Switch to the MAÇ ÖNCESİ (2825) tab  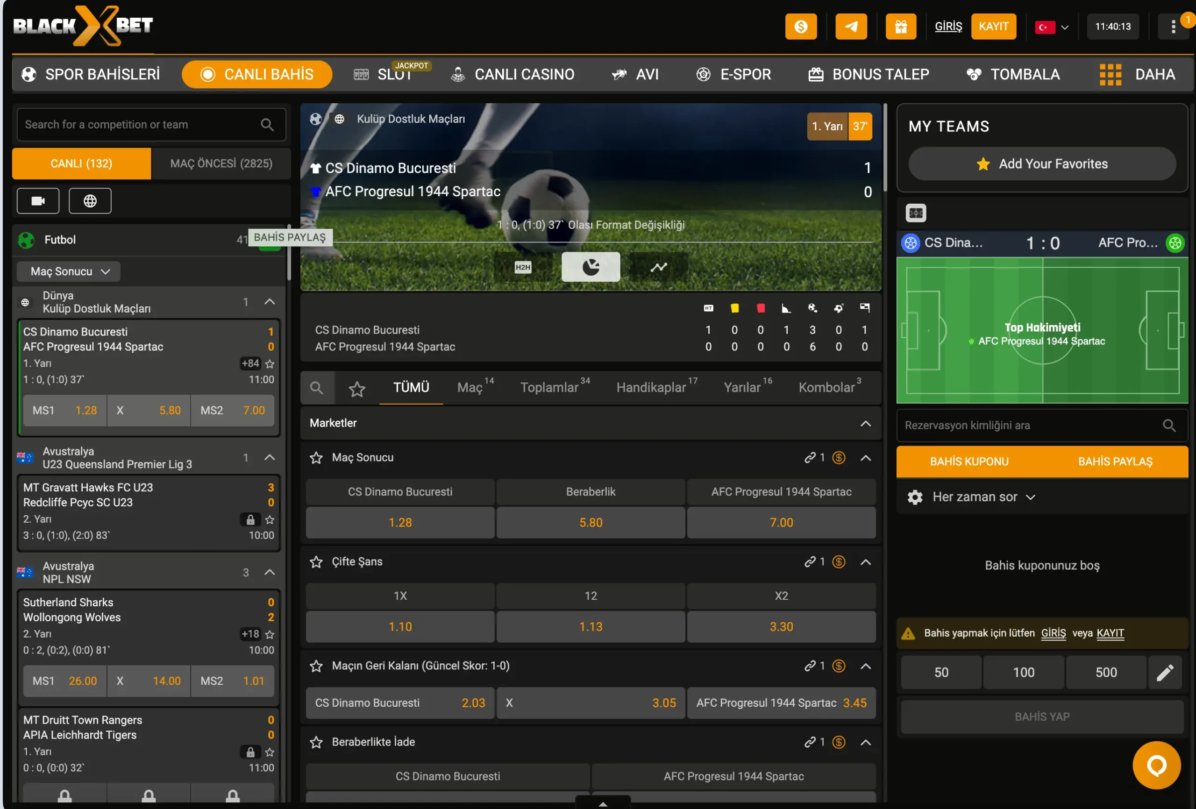pos(221,163)
